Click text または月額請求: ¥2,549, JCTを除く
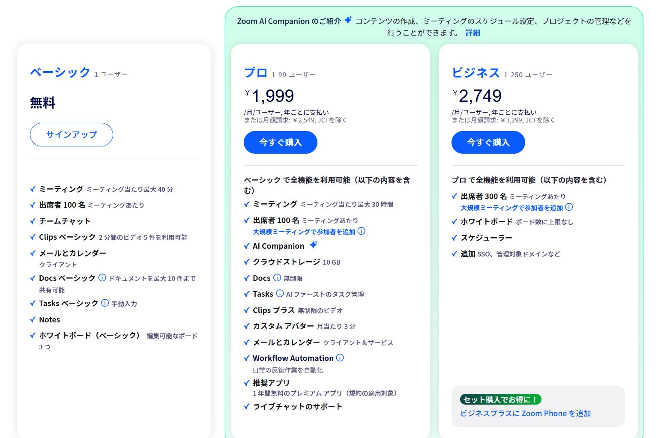Screen dimensions: 661x438 (x=296, y=120)
